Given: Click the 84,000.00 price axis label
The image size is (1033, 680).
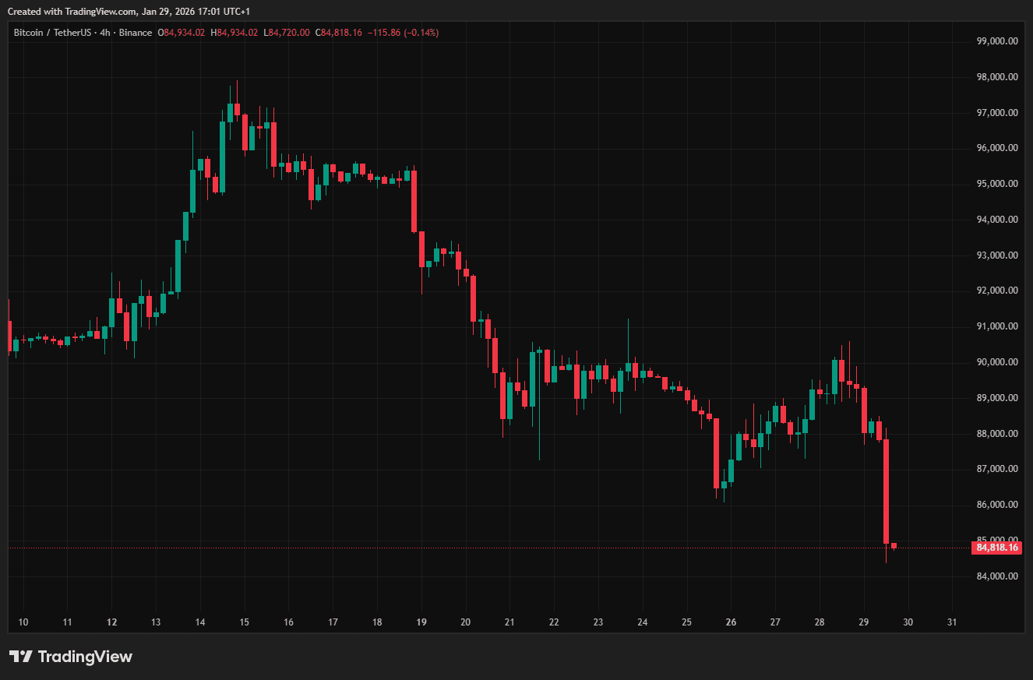Looking at the screenshot, I should click(x=996, y=576).
